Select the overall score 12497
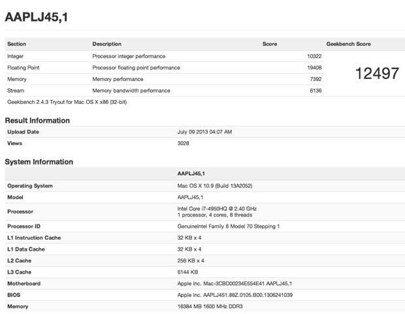Image resolution: width=405 pixels, height=314 pixels. coord(377,74)
